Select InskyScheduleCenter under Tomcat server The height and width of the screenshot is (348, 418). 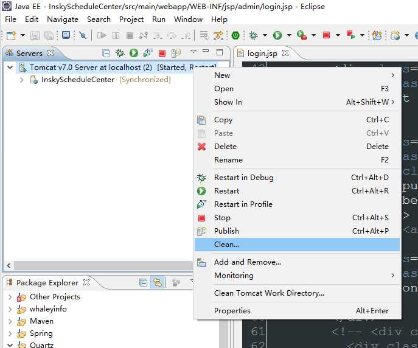click(78, 80)
